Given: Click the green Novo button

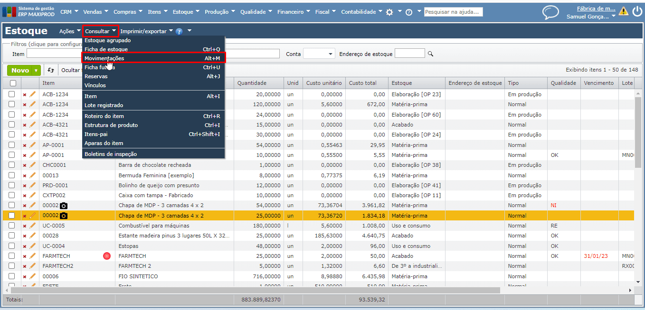Looking at the screenshot, I should coord(20,70).
